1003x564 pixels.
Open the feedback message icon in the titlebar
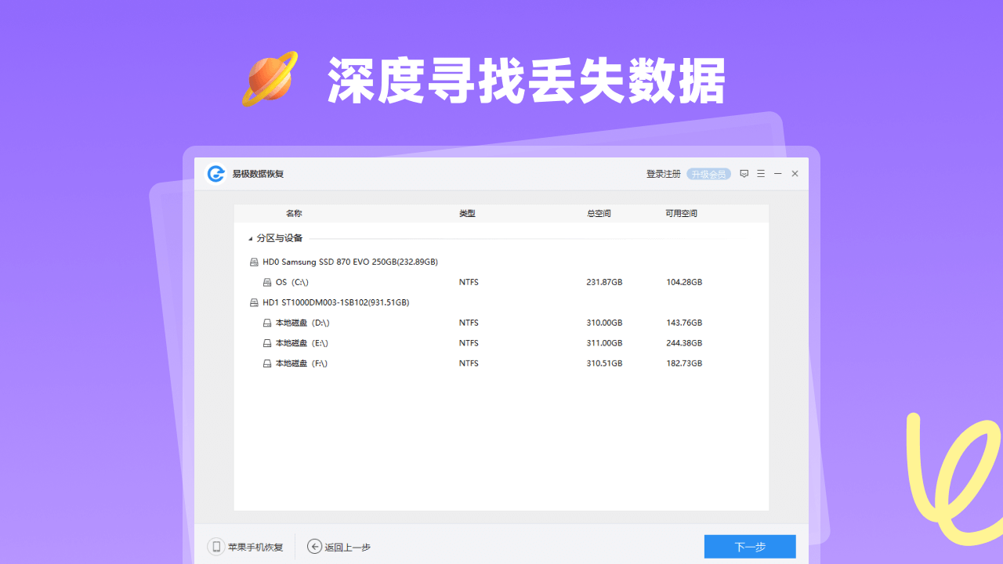pos(744,173)
